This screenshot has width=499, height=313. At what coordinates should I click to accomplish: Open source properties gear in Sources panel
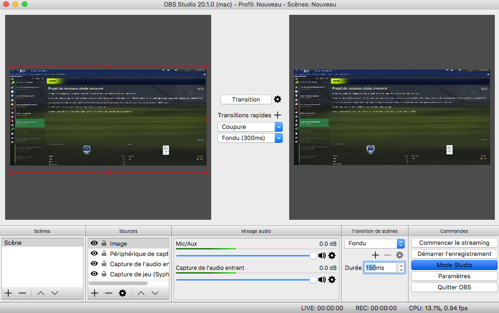click(123, 293)
